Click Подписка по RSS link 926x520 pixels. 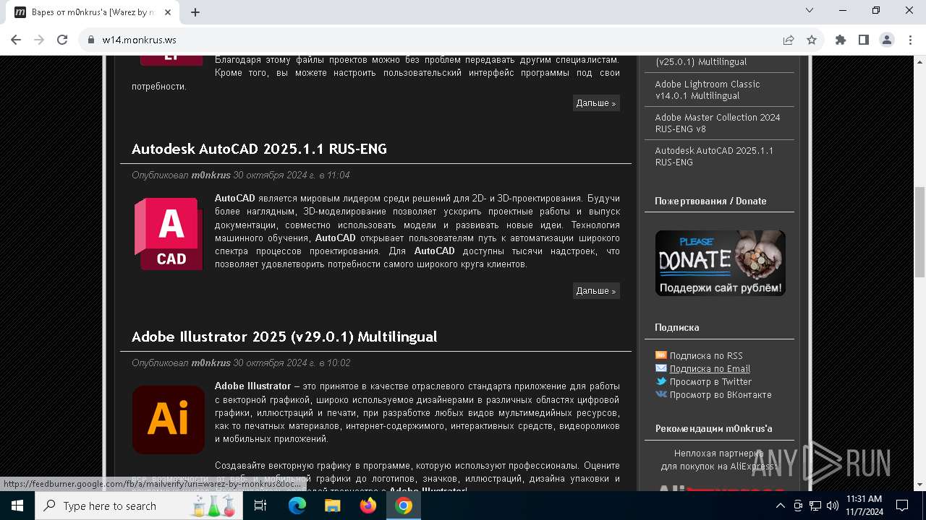pos(706,355)
